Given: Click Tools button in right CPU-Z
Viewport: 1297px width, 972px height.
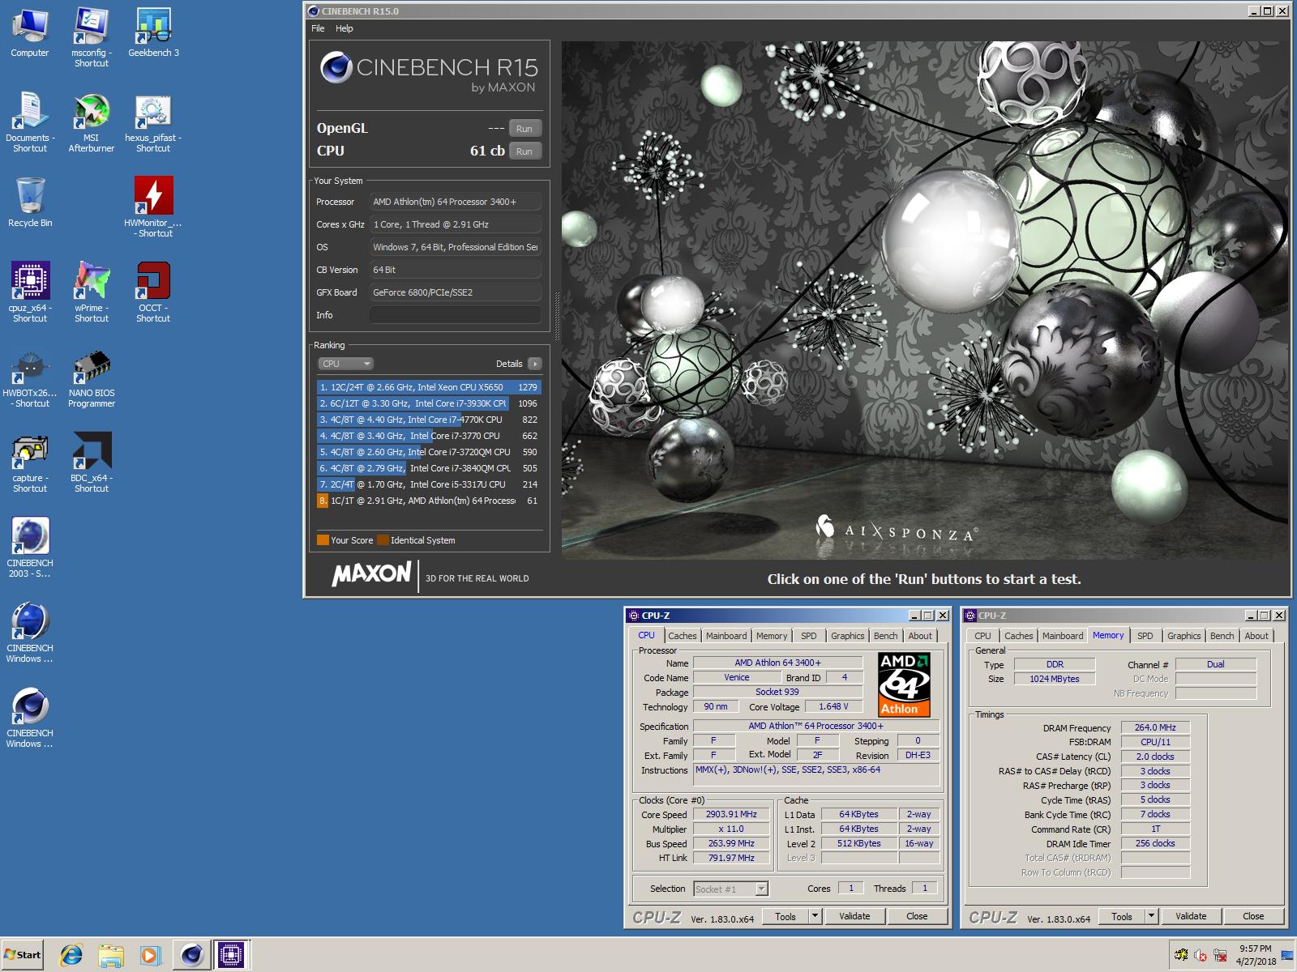Looking at the screenshot, I should [x=1122, y=916].
